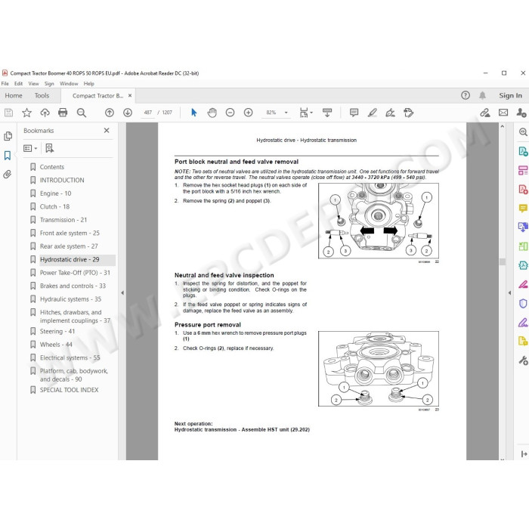Switch to the Tools tab
The image size is (529, 529).
(x=42, y=95)
